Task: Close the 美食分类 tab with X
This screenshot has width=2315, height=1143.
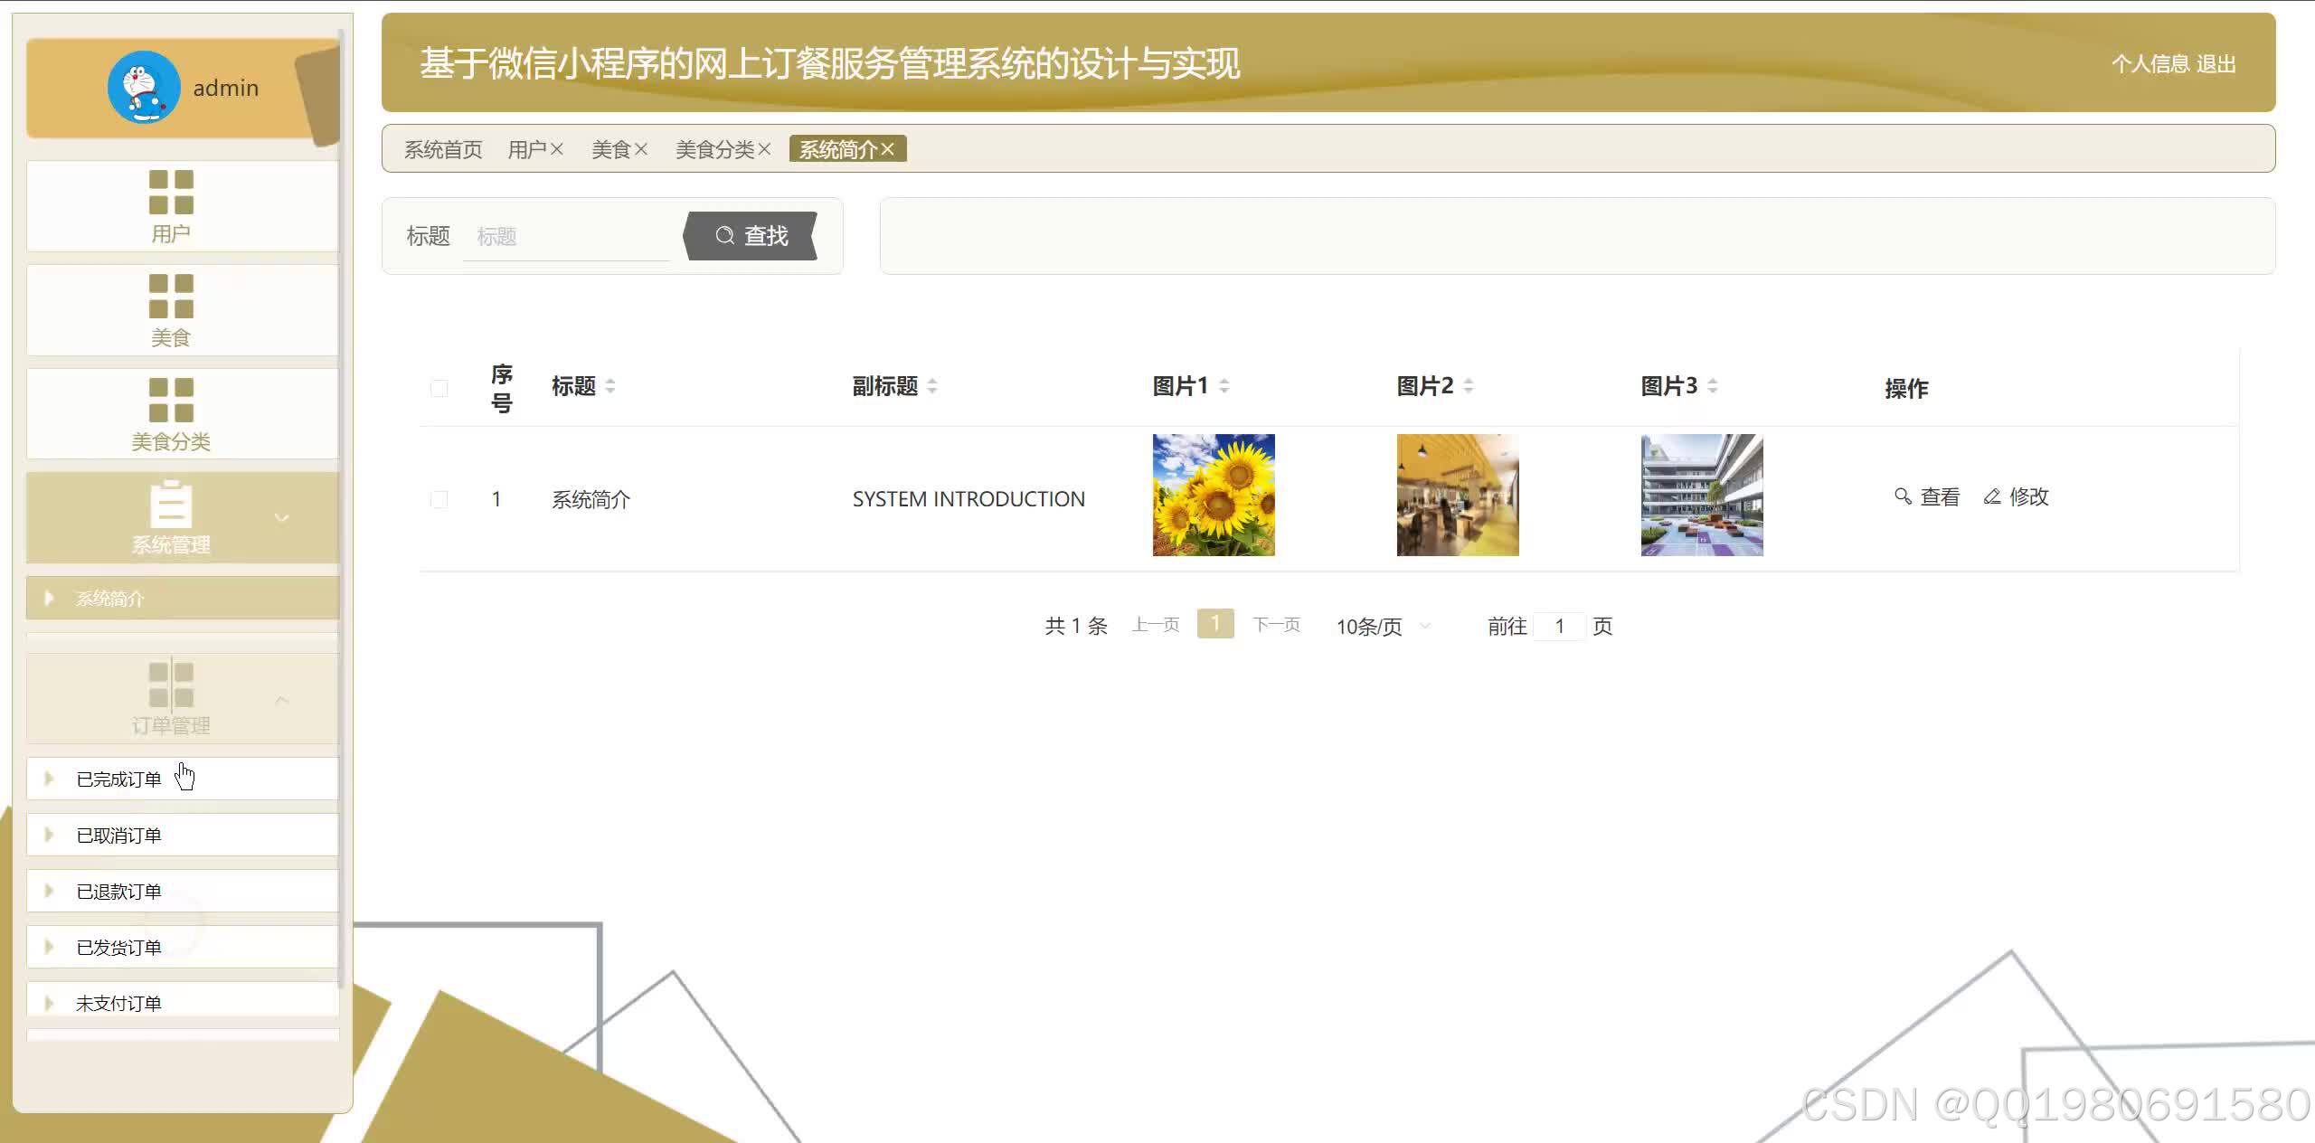Action: point(764,149)
